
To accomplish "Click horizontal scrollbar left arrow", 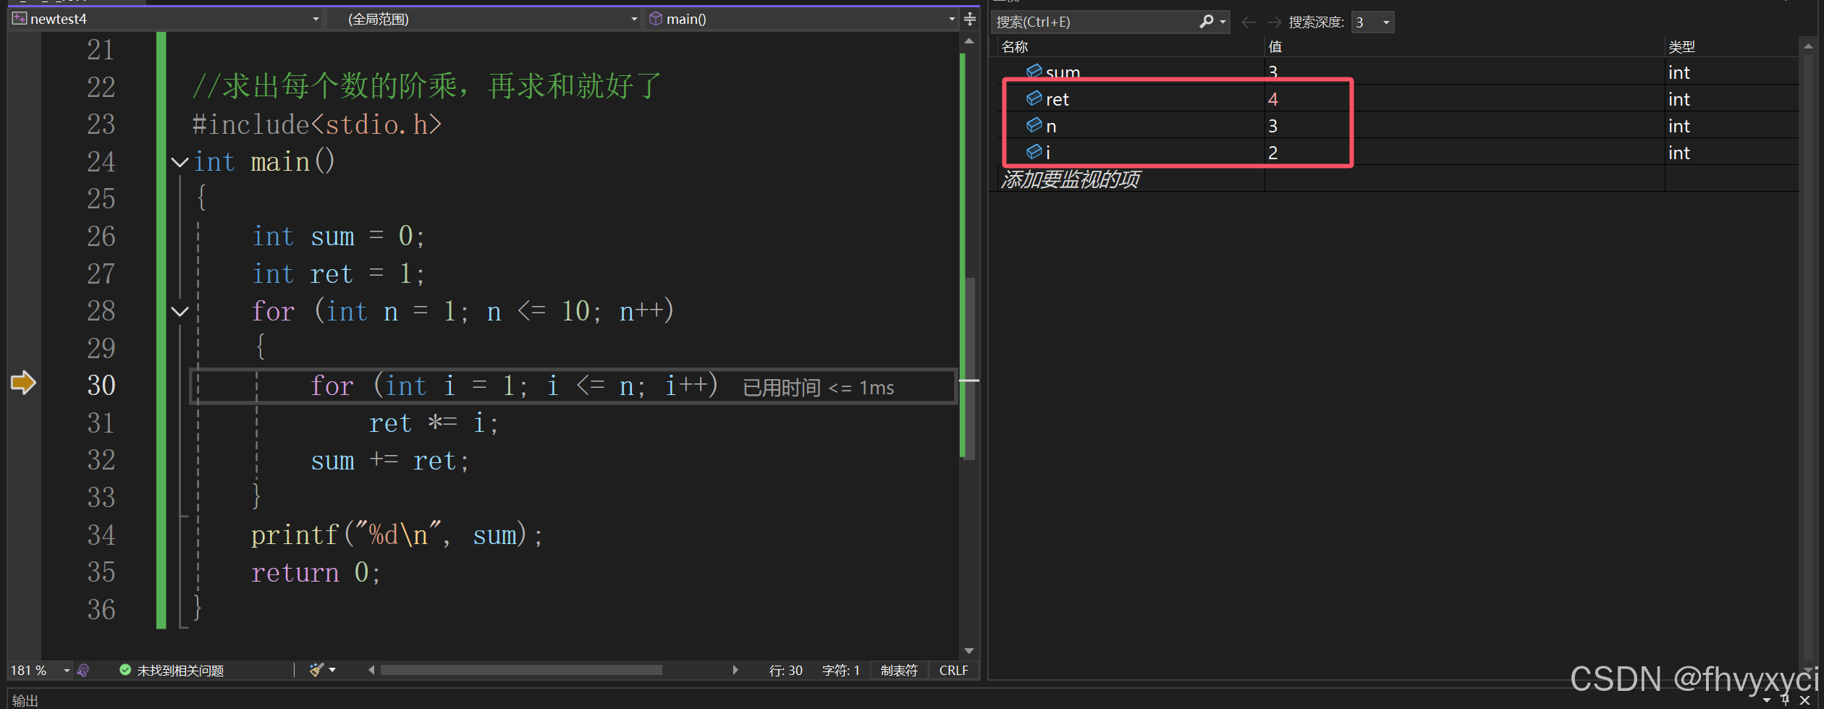I will [x=371, y=670].
